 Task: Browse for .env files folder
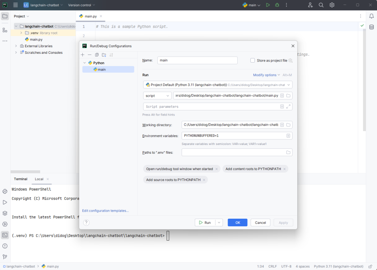[288, 152]
